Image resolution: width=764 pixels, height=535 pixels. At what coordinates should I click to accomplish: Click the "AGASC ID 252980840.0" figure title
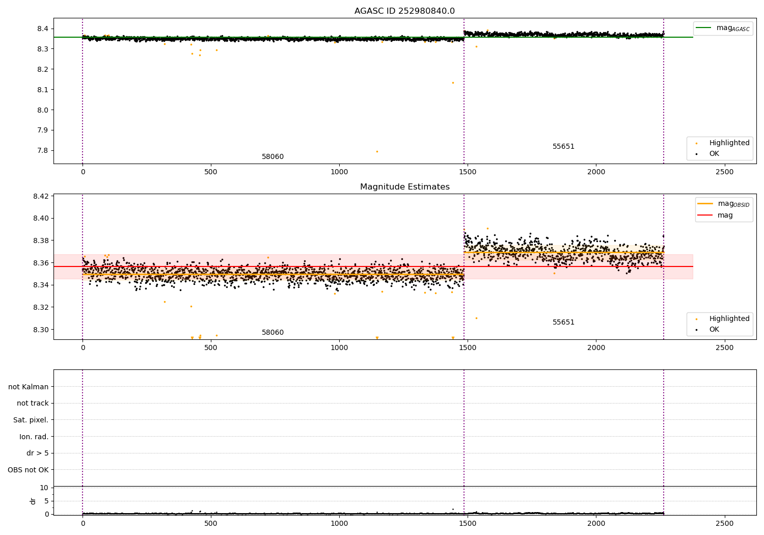[404, 11]
